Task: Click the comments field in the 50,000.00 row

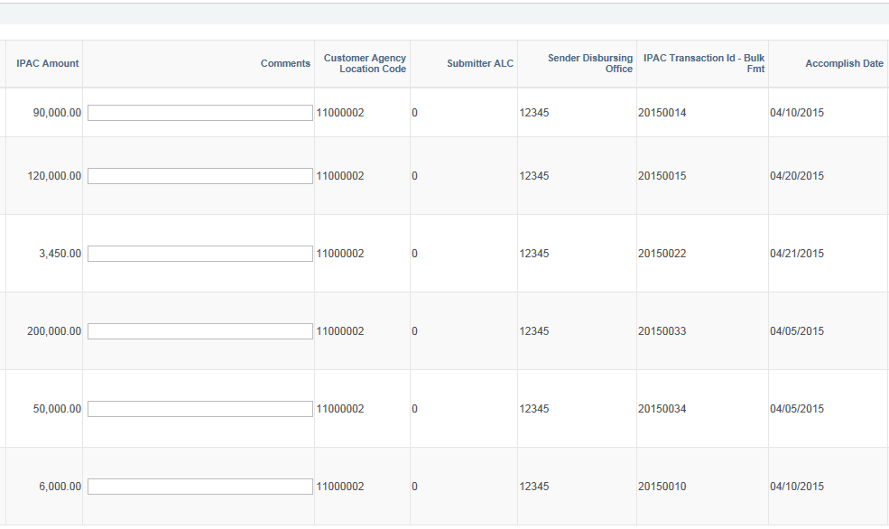Action: 198,408
